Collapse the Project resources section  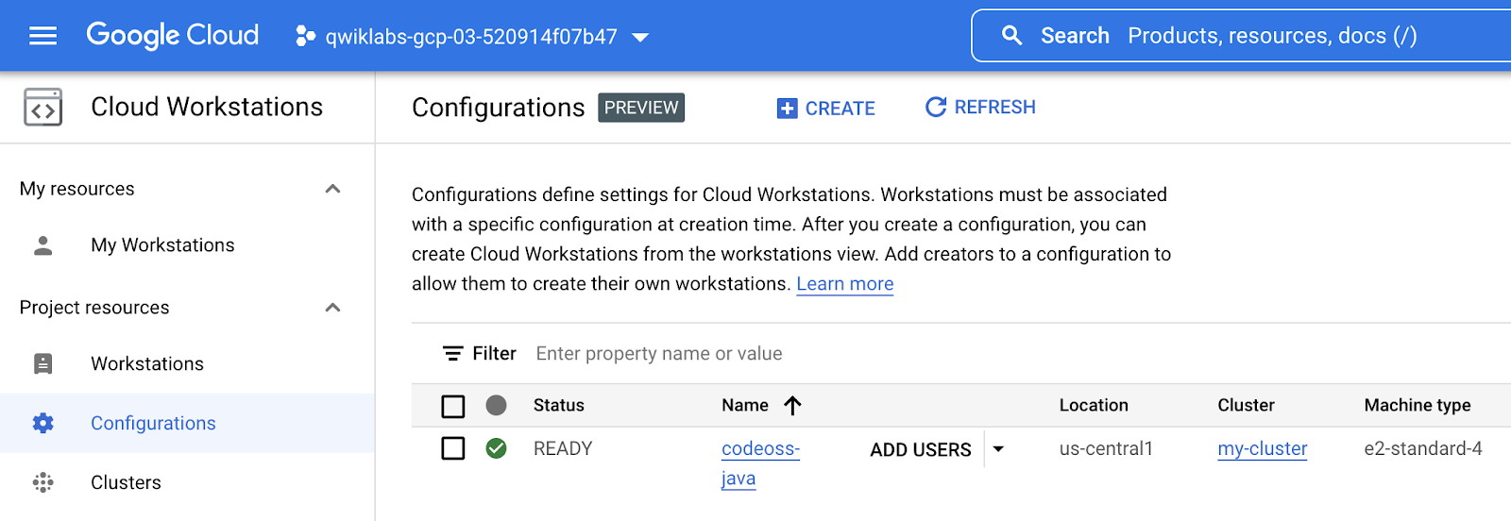(x=332, y=308)
